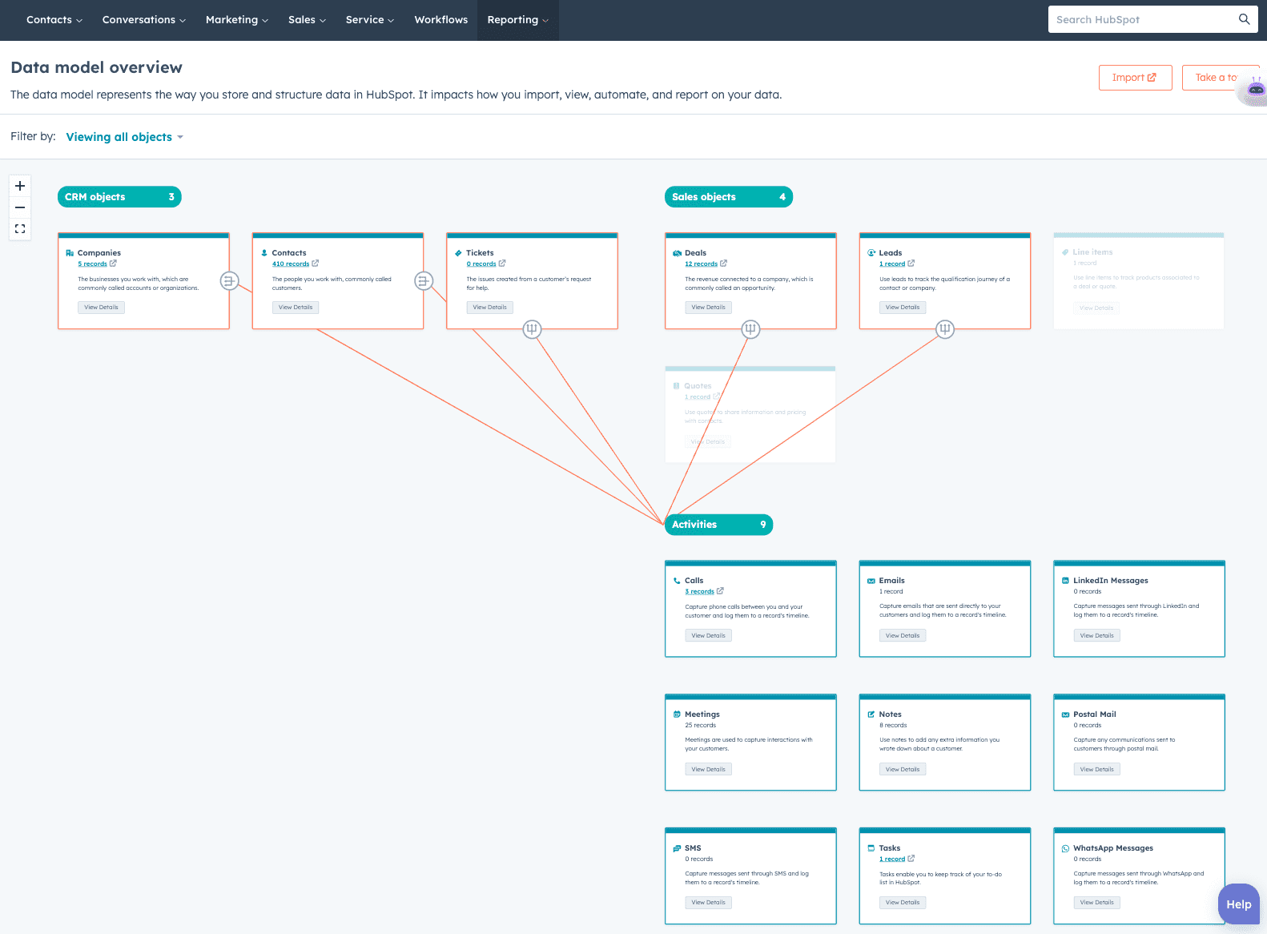Viewport: 1267px width, 934px height.
Task: Open external link icon beside Deals 12 records
Action: click(724, 264)
